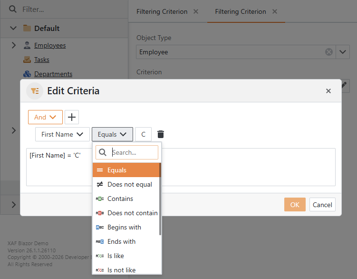357x279 pixels.
Task: Click the pencil edit icon beside Criterion
Action: point(344,86)
